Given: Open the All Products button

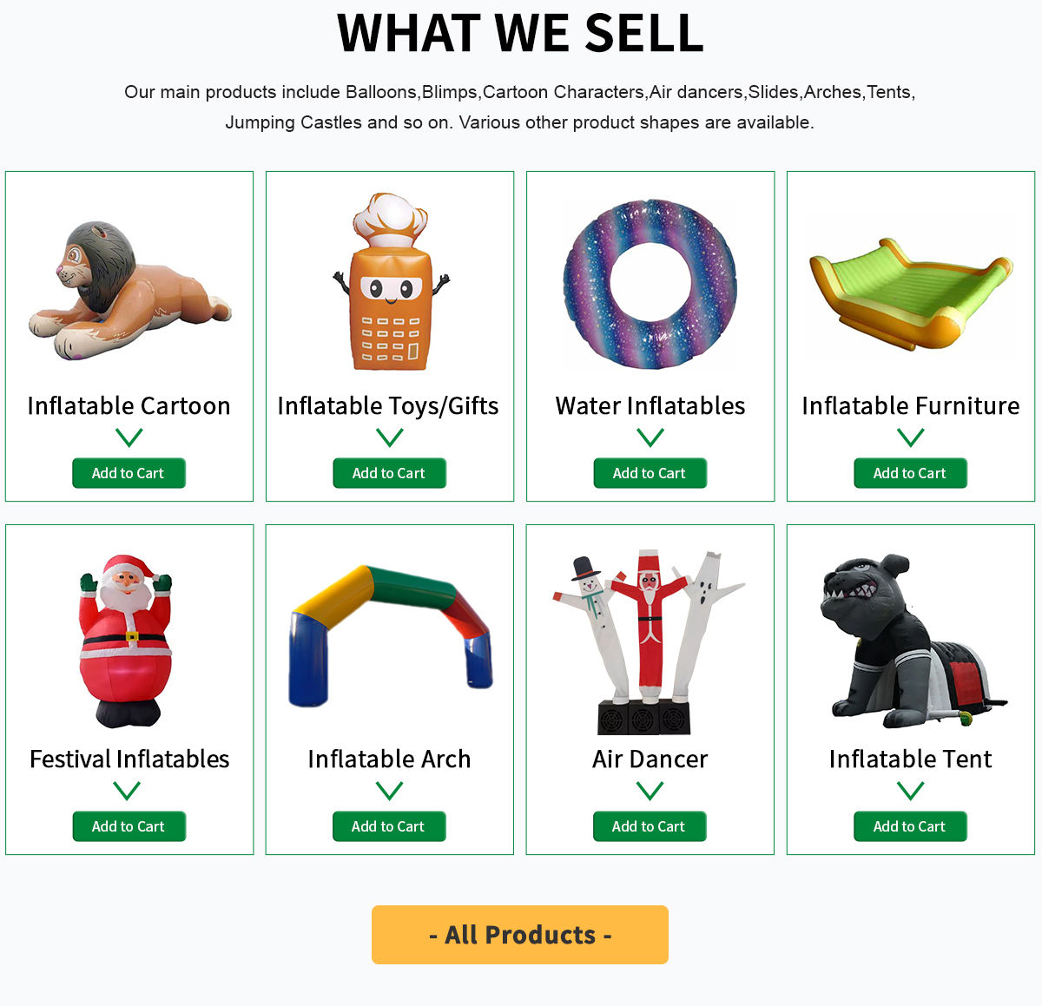Looking at the screenshot, I should 520,935.
